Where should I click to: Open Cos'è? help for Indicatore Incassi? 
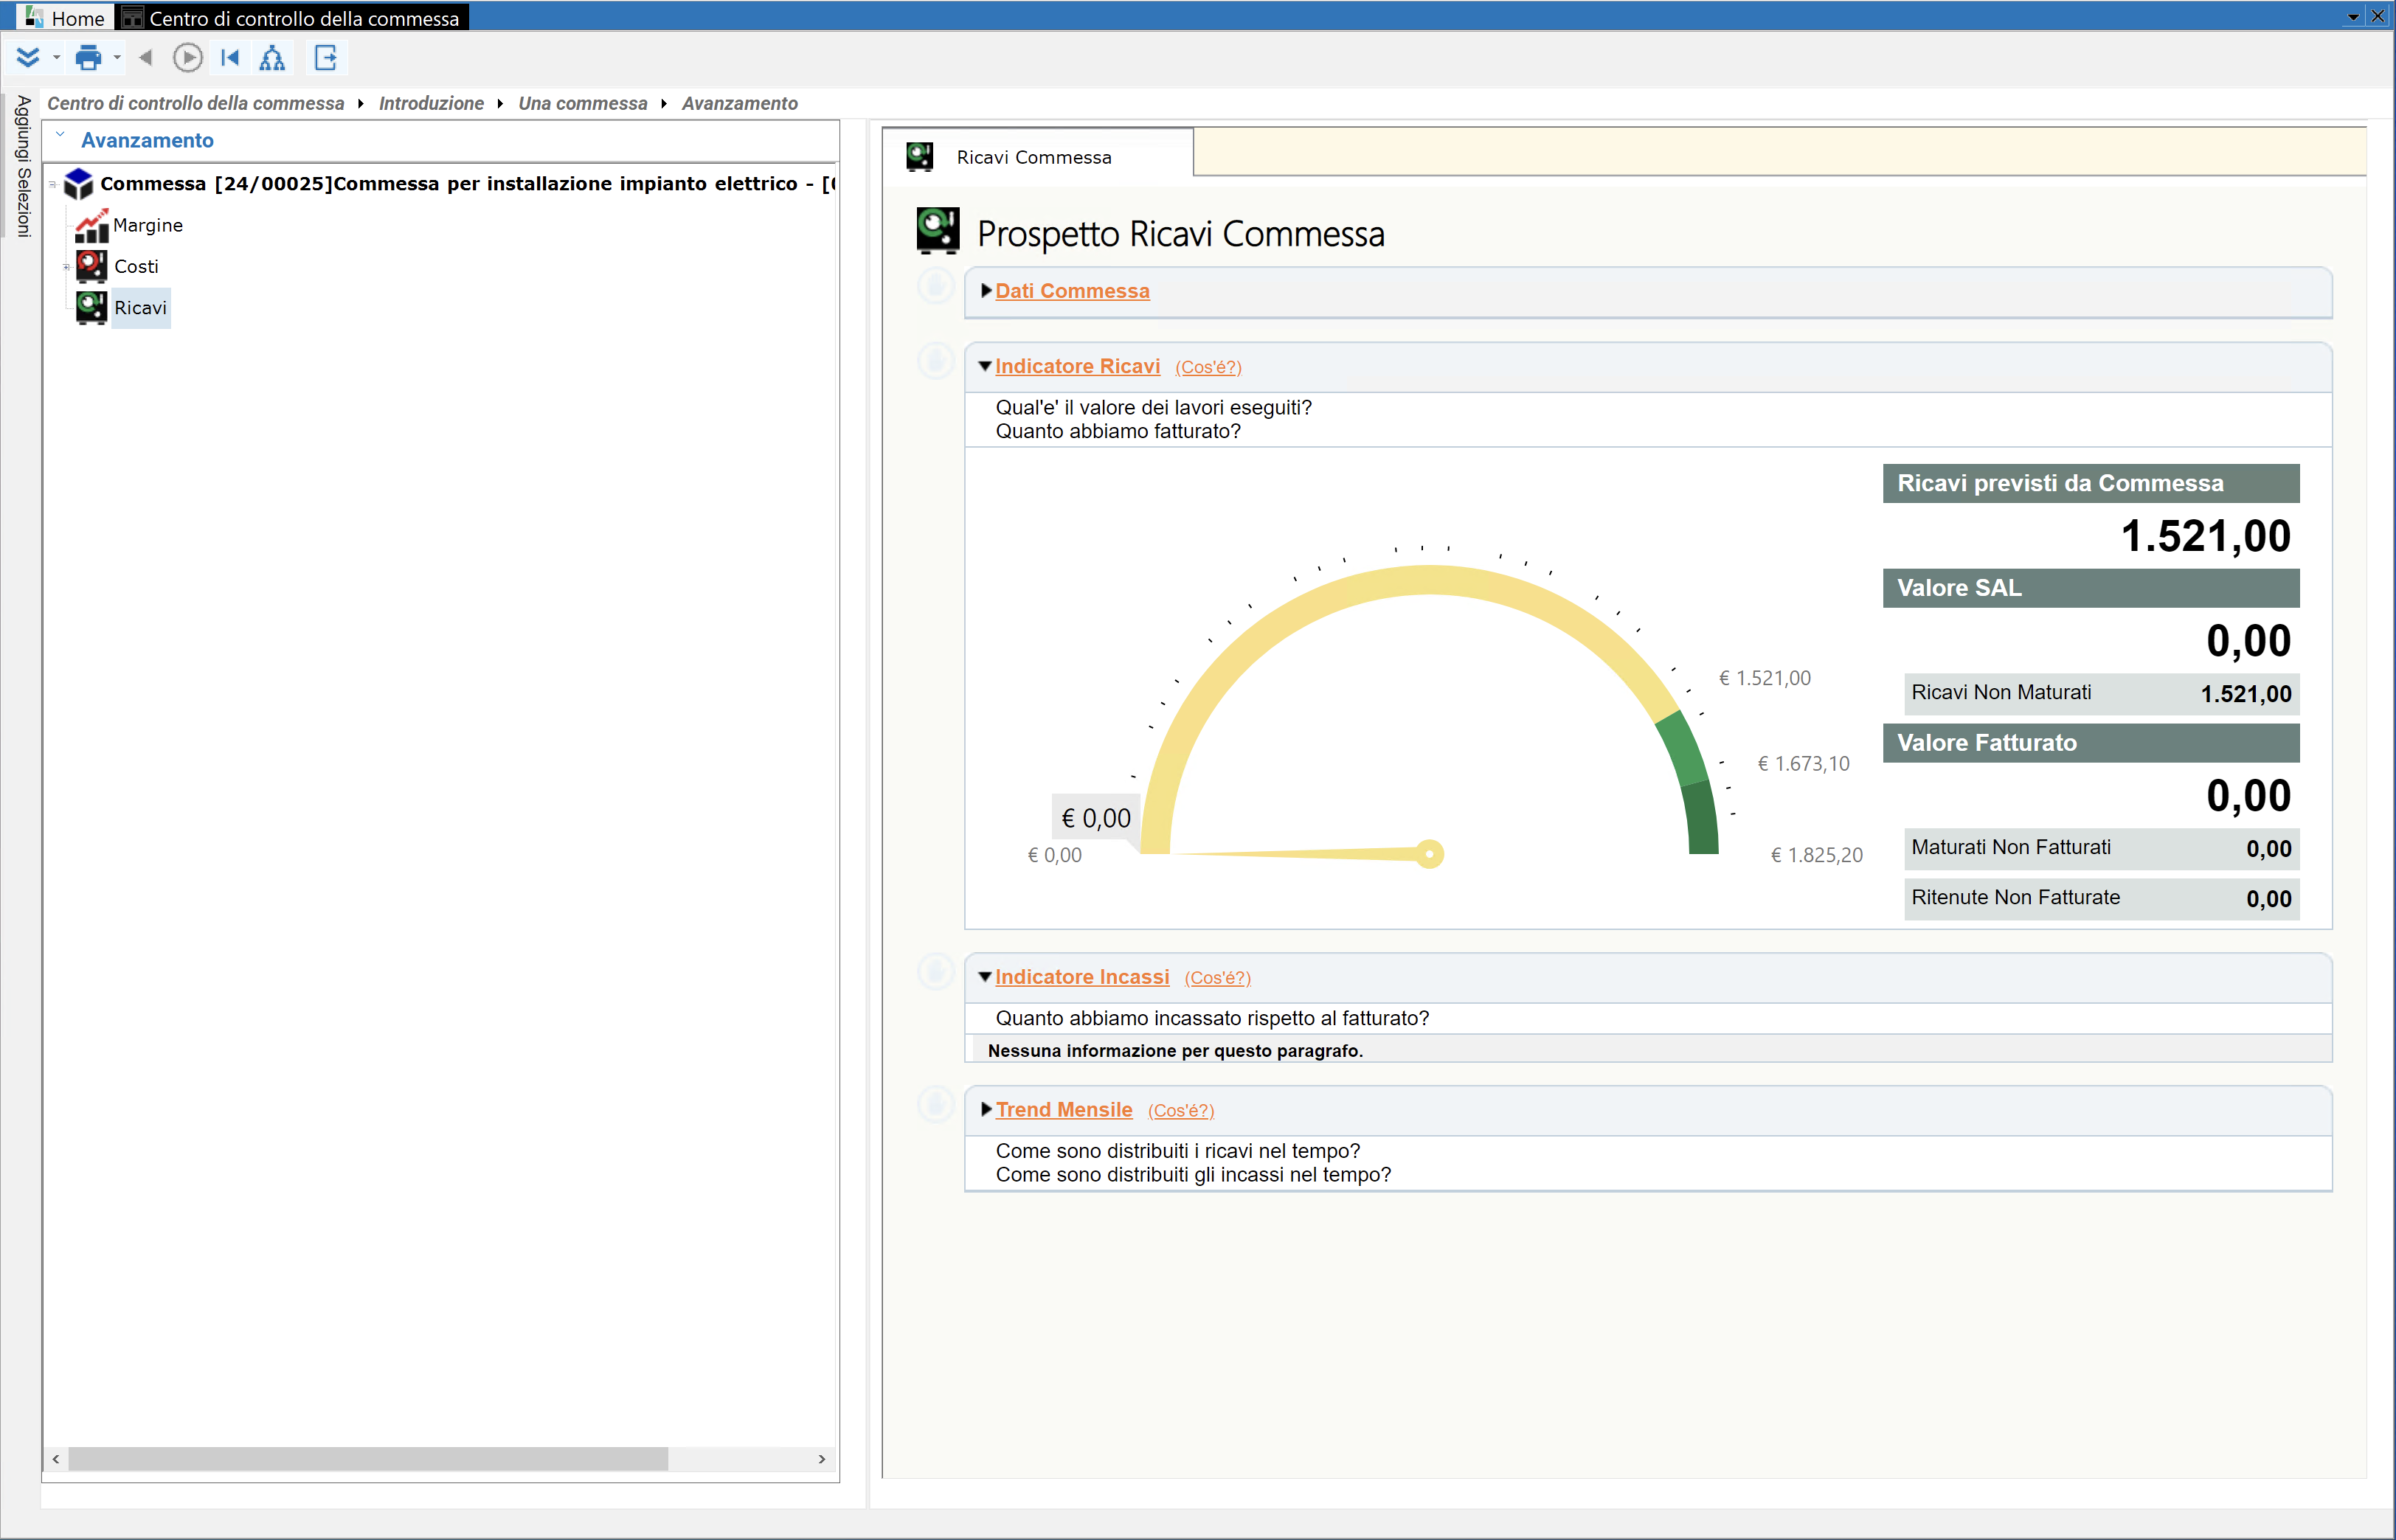coord(1217,978)
